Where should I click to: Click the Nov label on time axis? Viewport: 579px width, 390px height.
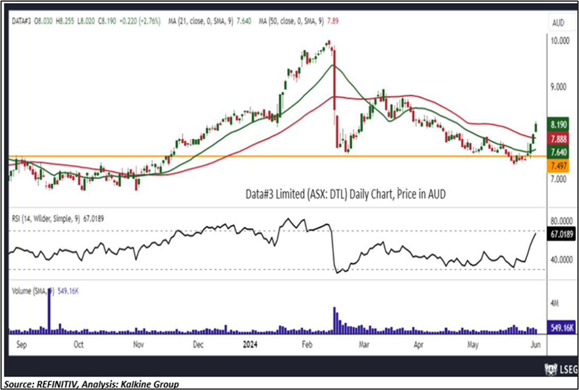tap(138, 345)
